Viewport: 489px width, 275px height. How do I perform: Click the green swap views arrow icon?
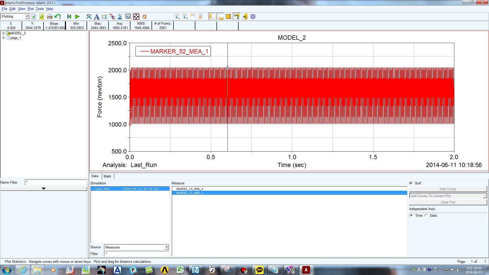[237, 17]
